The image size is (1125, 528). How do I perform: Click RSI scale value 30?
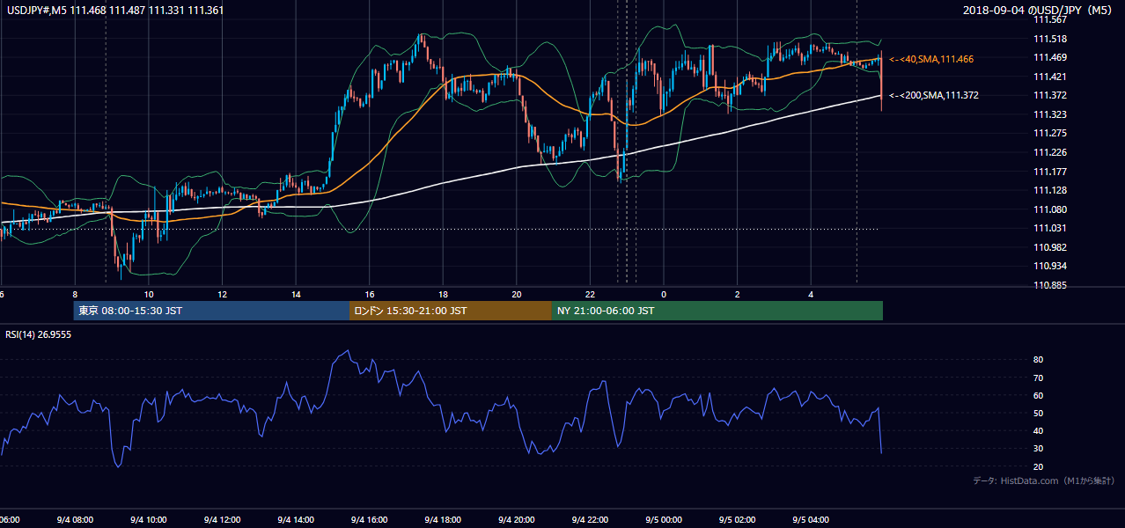pyautogui.click(x=1038, y=449)
